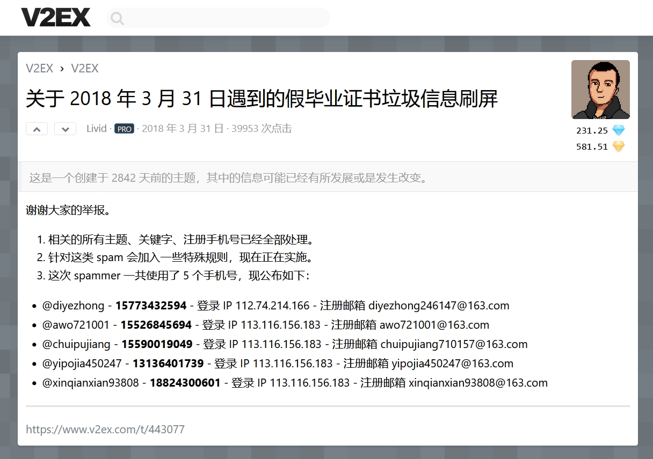This screenshot has height=459, width=653.
Task: Open the @diyezhong member page
Action: (x=75, y=305)
